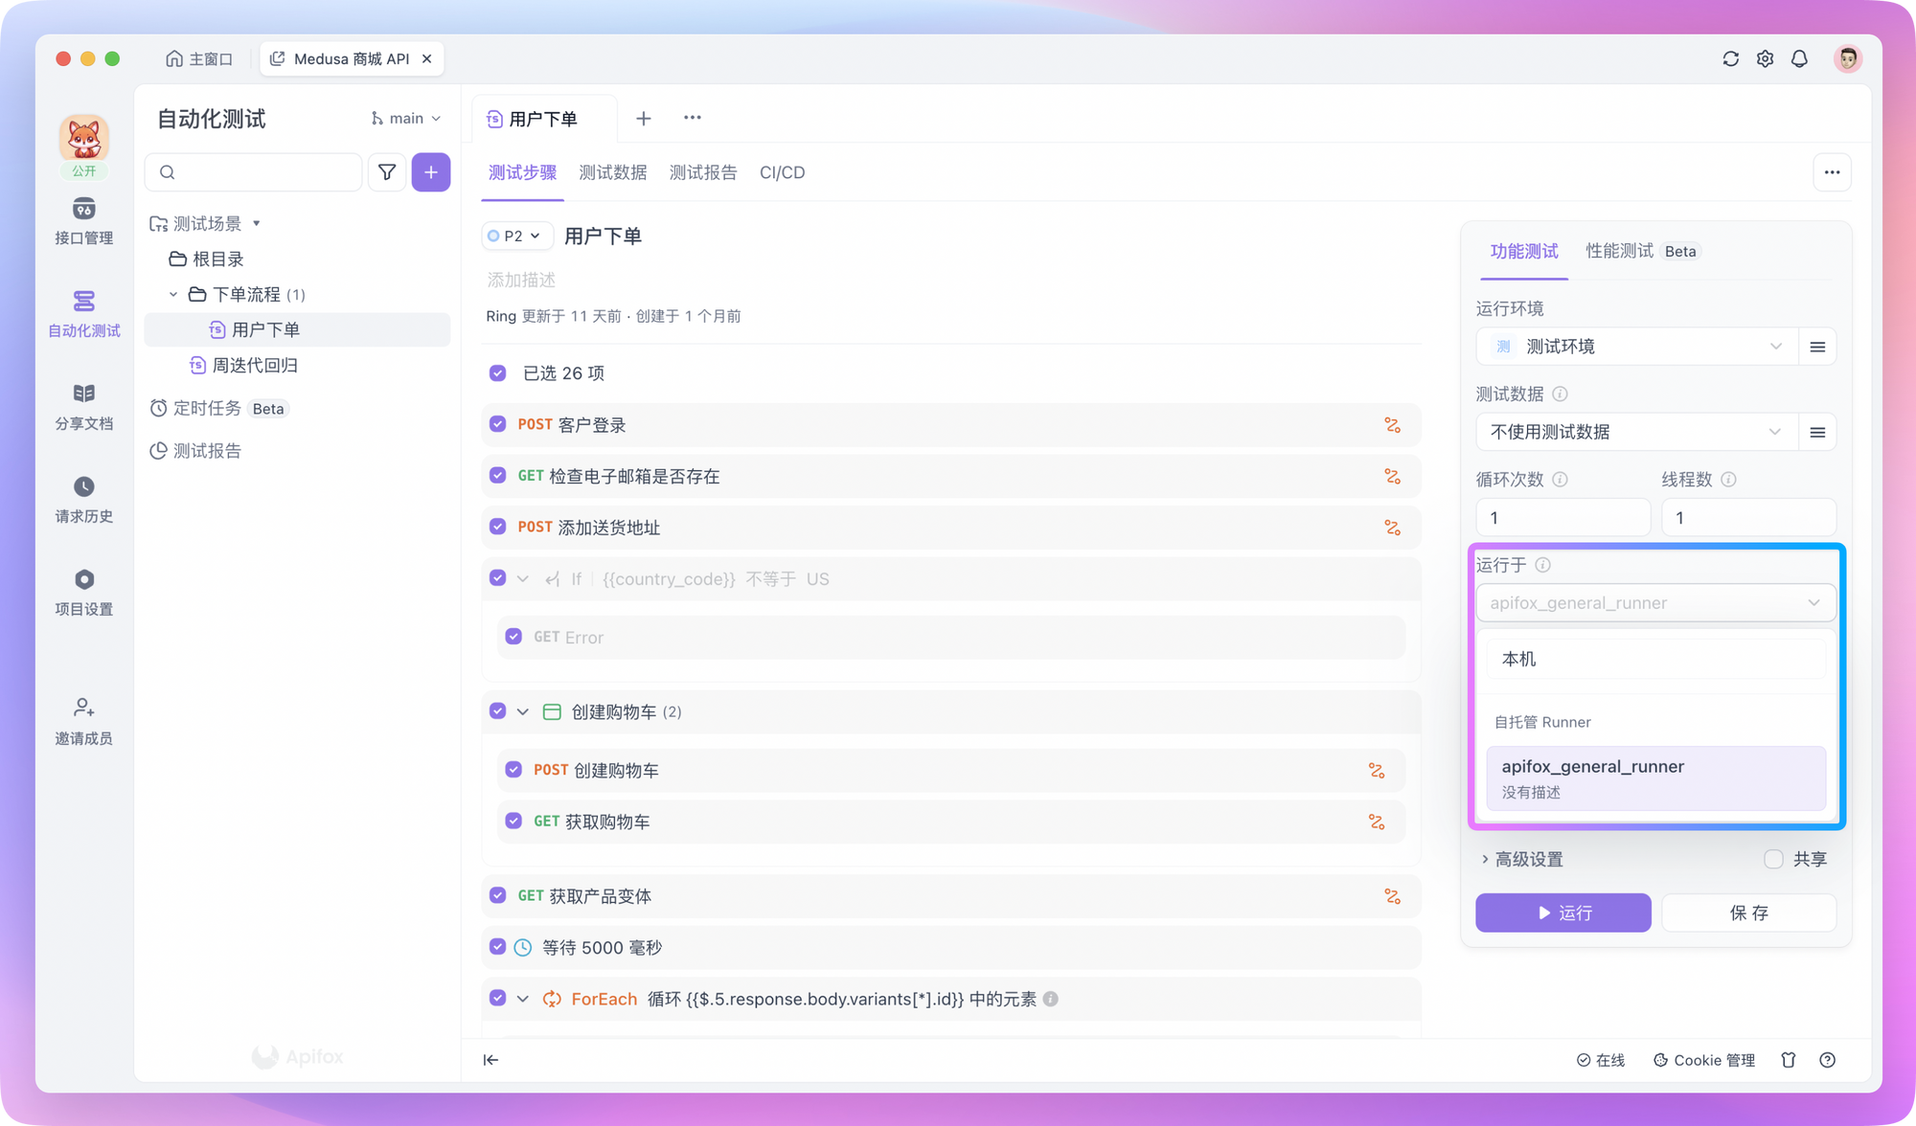Click the 保存 button
This screenshot has width=1916, height=1126.
1749,912
